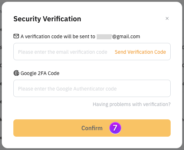
Task: Send Verification Code to email
Action: (x=140, y=52)
